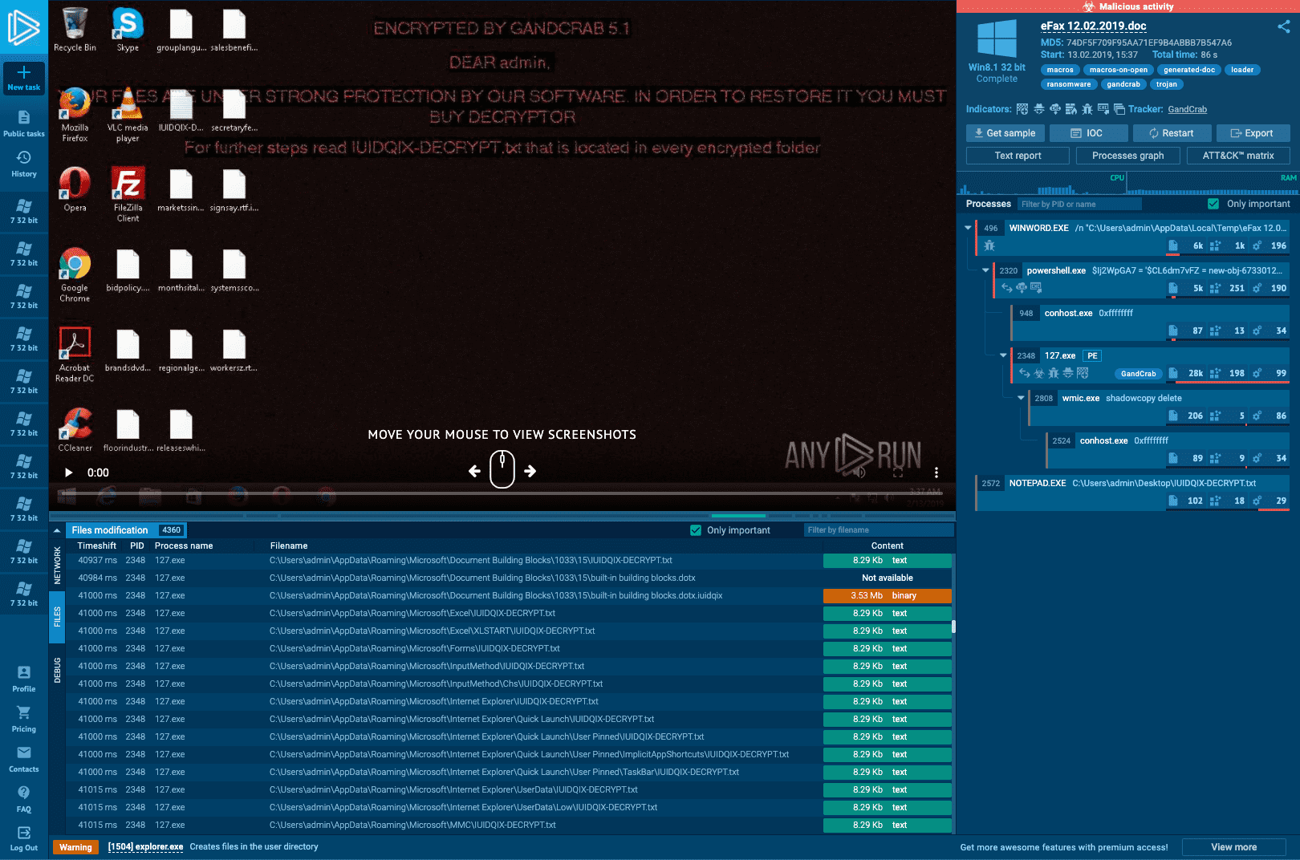
Task: Open the FAQ help icon
Action: coord(24,793)
